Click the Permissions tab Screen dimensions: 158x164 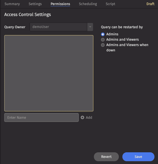[x=60, y=4]
